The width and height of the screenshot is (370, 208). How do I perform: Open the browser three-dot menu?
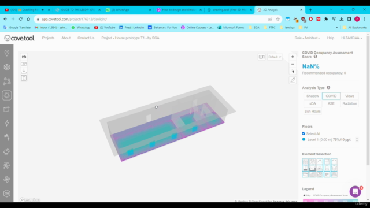coord(365,19)
